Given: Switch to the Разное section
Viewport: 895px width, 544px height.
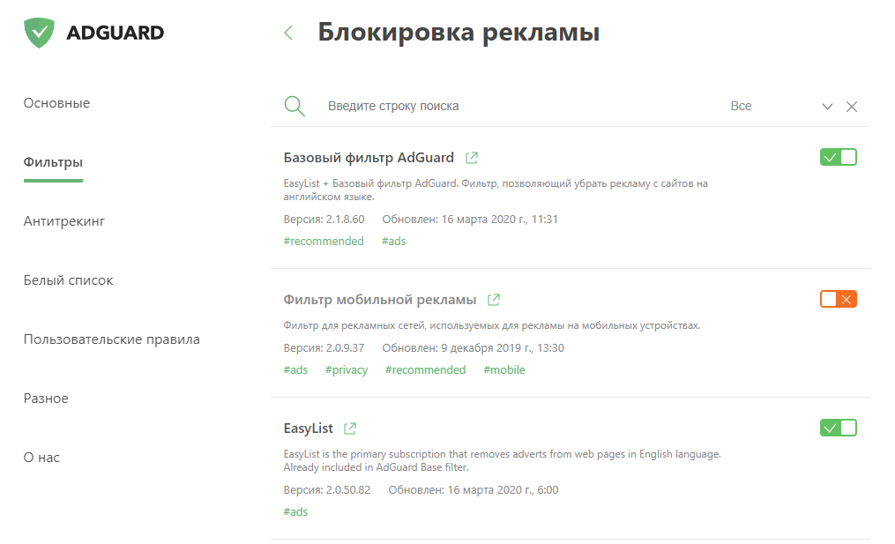Looking at the screenshot, I should (x=46, y=399).
